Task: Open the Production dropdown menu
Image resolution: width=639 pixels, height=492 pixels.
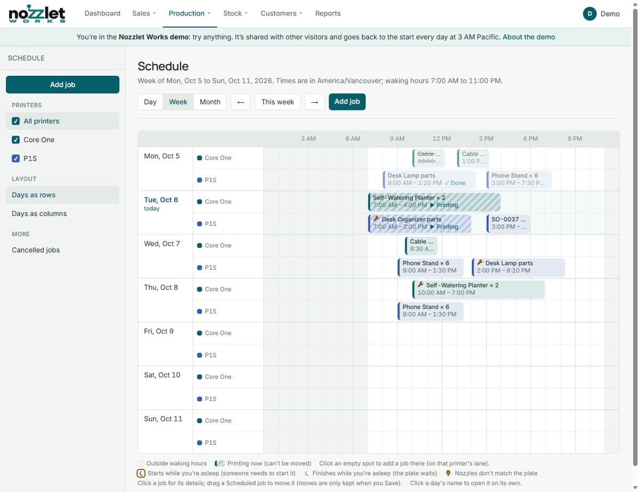Action: (x=190, y=13)
